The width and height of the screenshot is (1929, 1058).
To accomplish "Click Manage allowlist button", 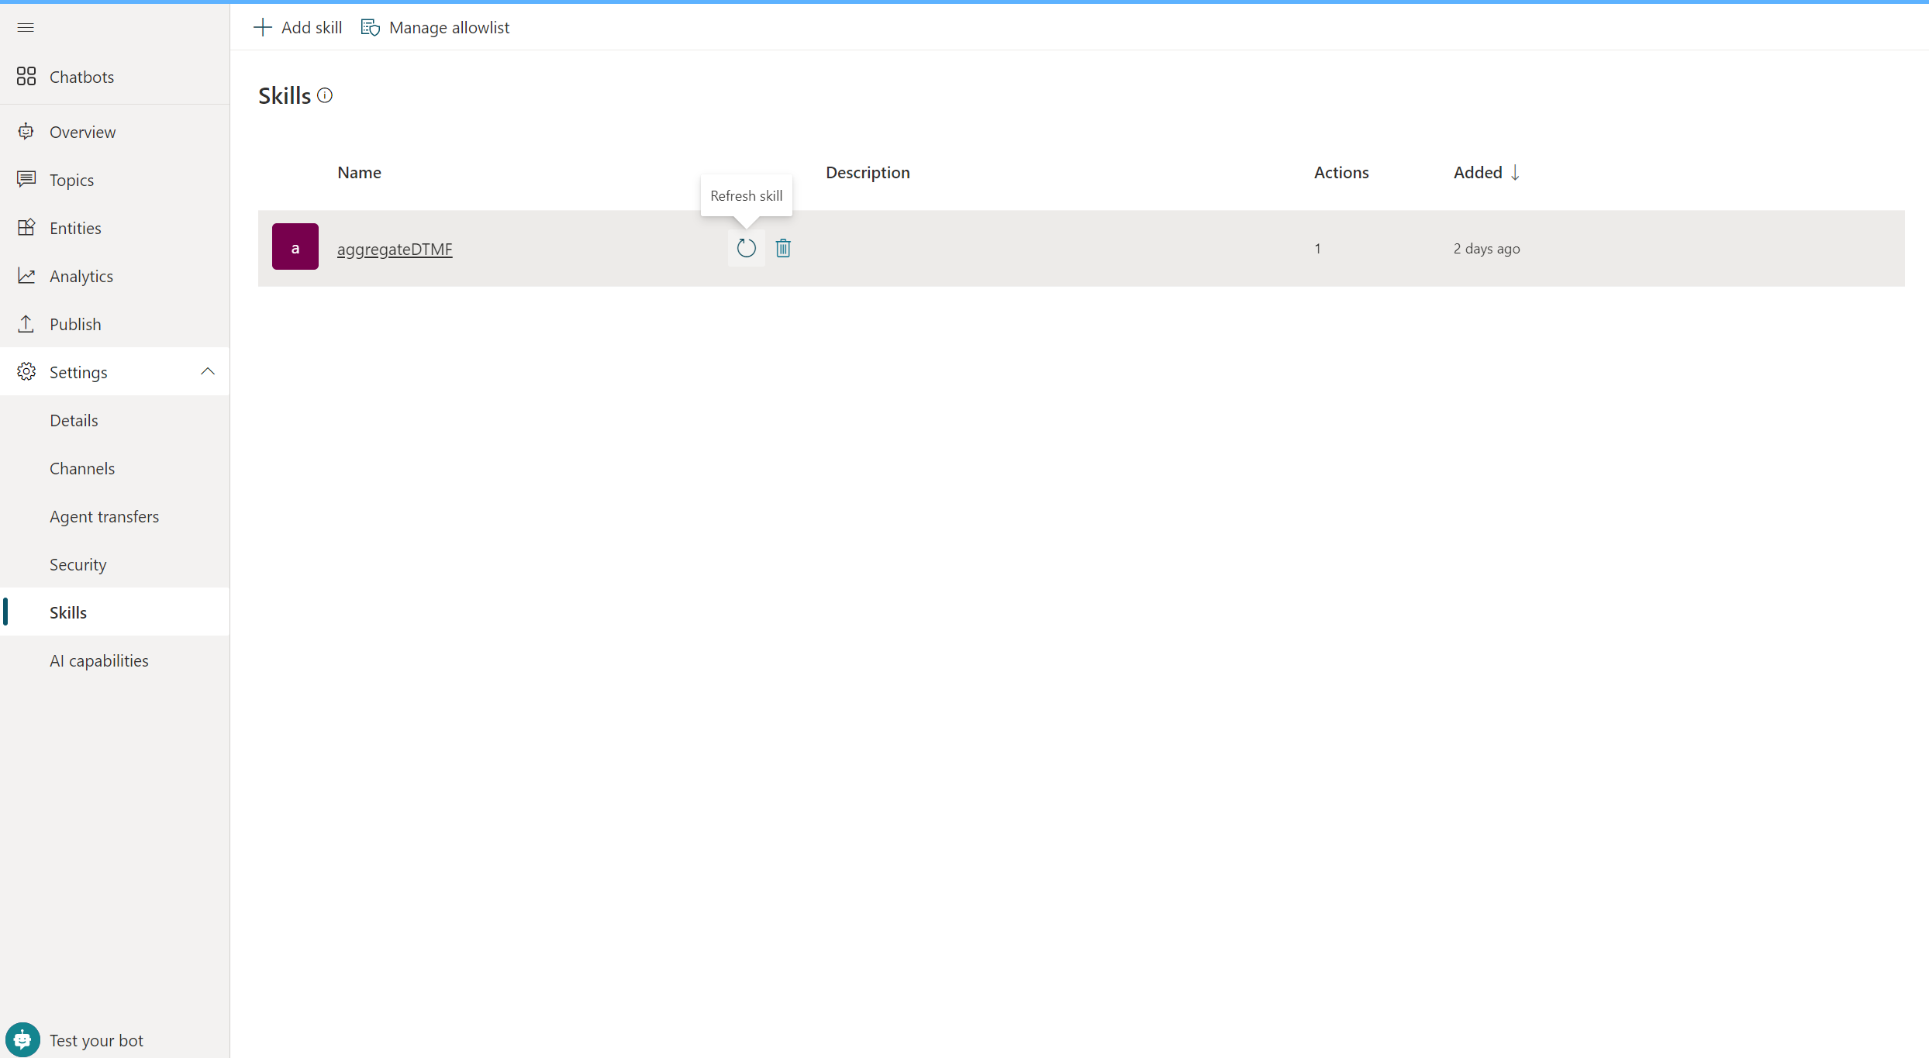I will pos(435,28).
